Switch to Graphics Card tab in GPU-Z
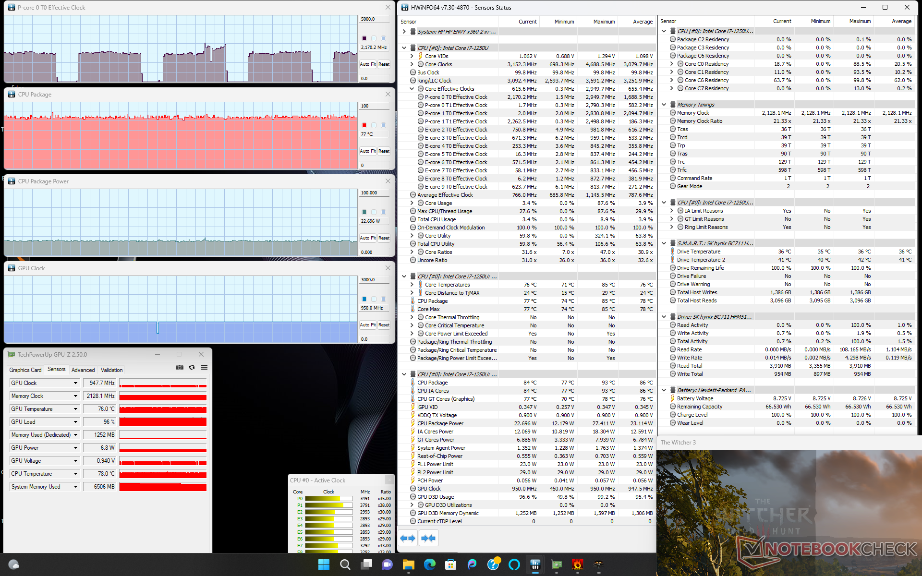This screenshot has height=576, width=922. (25, 370)
